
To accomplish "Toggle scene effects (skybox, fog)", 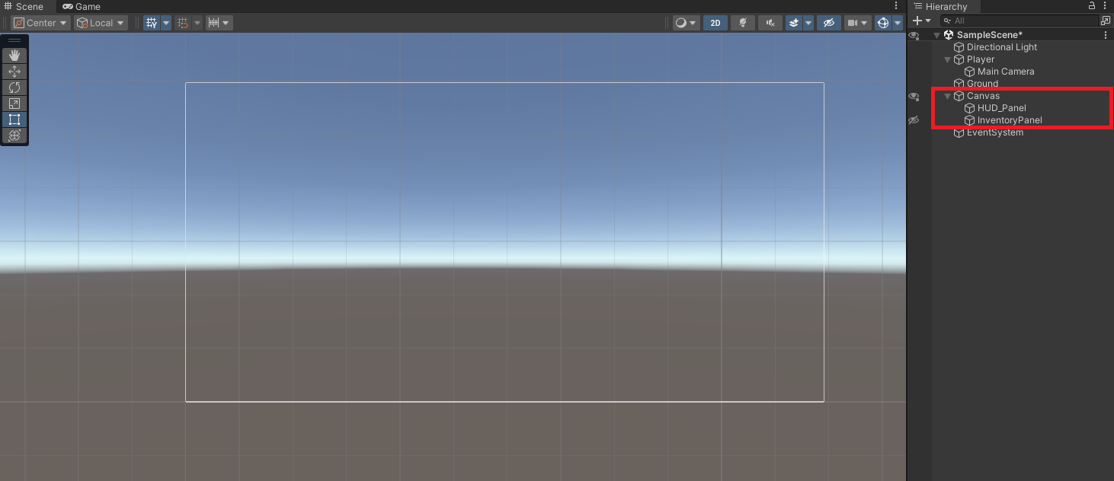I will [x=794, y=23].
